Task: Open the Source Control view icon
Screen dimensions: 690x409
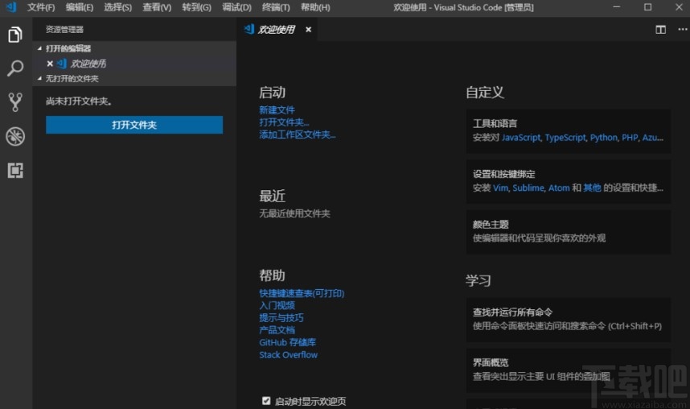Action: point(15,102)
